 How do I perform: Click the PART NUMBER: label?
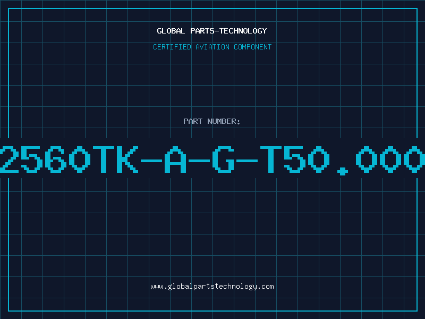click(212, 121)
